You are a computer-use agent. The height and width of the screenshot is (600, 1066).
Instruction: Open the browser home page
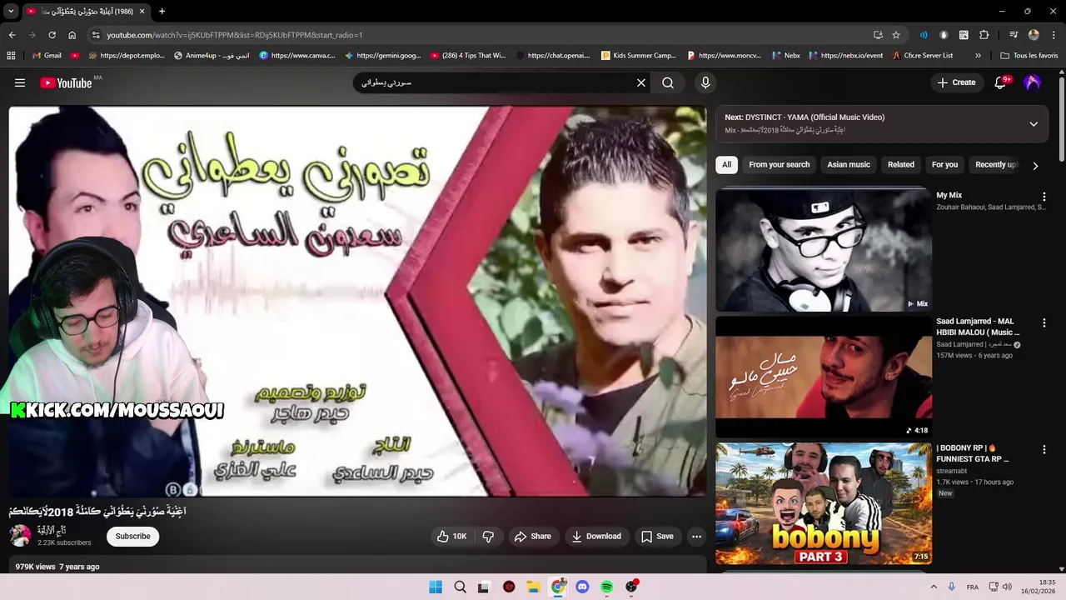point(72,35)
